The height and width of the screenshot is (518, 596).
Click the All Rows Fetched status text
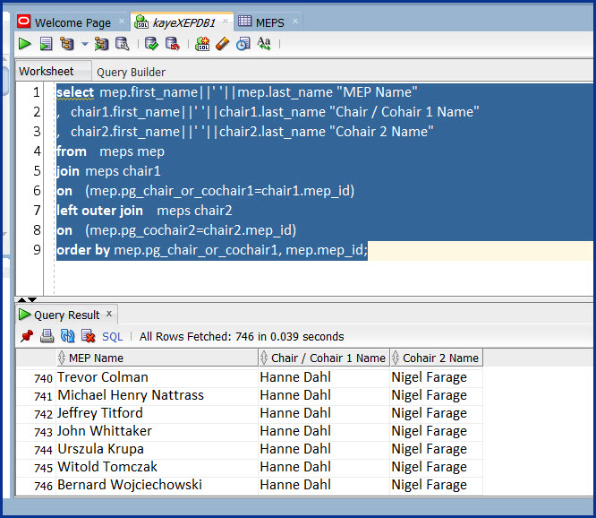click(x=242, y=336)
